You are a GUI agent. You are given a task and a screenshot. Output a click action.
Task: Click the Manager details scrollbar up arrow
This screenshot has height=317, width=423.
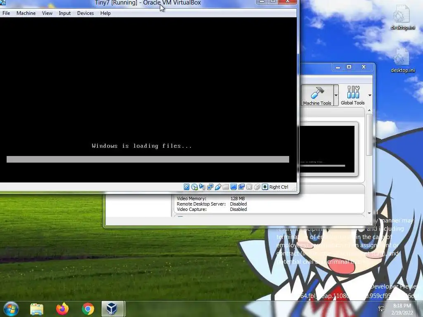point(369,111)
